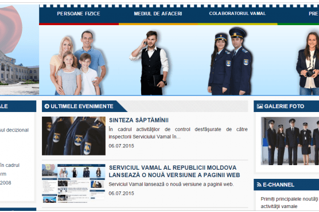Click the woman with camera banner image

(x=308, y=63)
